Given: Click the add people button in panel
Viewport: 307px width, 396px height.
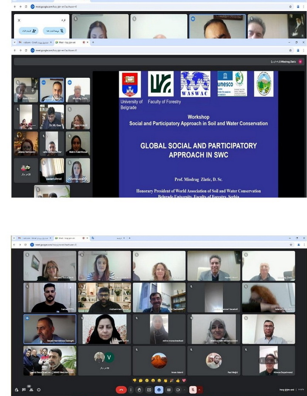Looking at the screenshot, I should click(29, 31).
